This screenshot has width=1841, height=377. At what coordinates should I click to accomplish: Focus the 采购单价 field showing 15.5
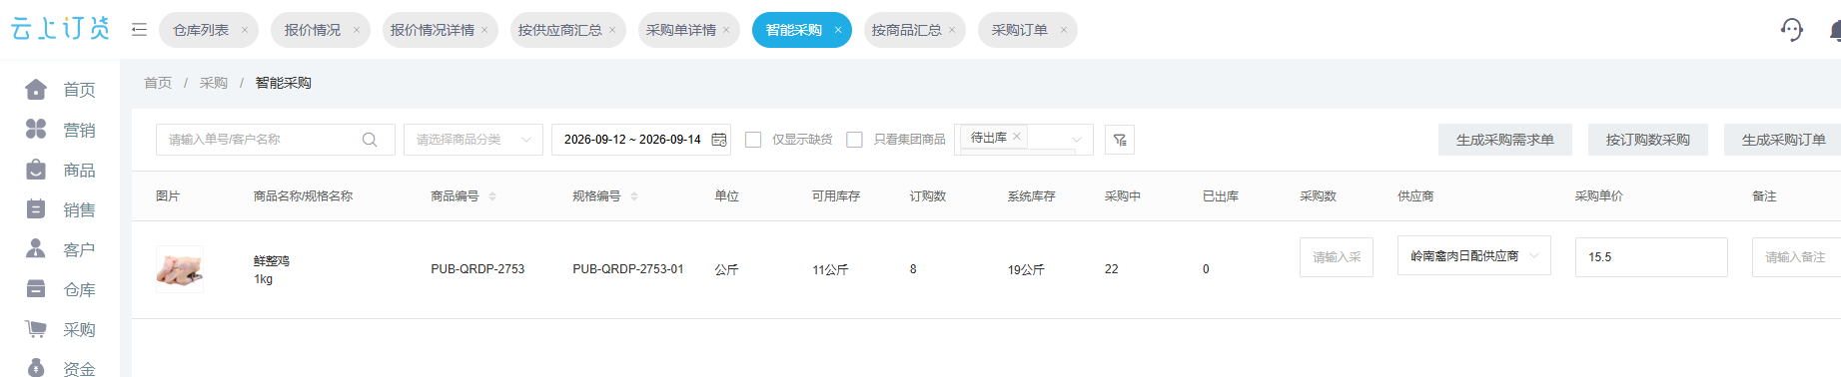pos(1651,257)
